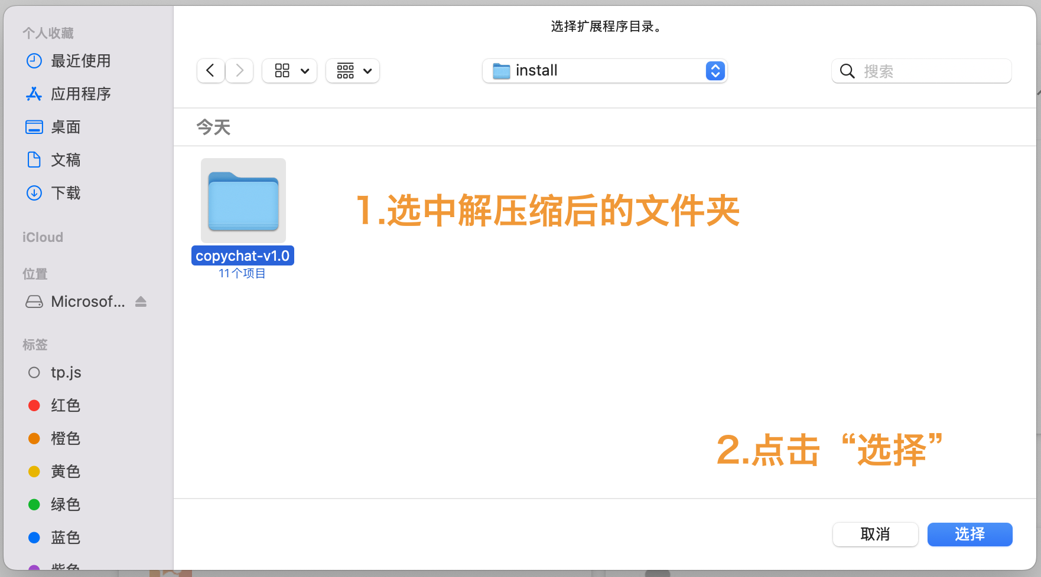Filter by the 绿色 tag
The image size is (1041, 577).
66,504
